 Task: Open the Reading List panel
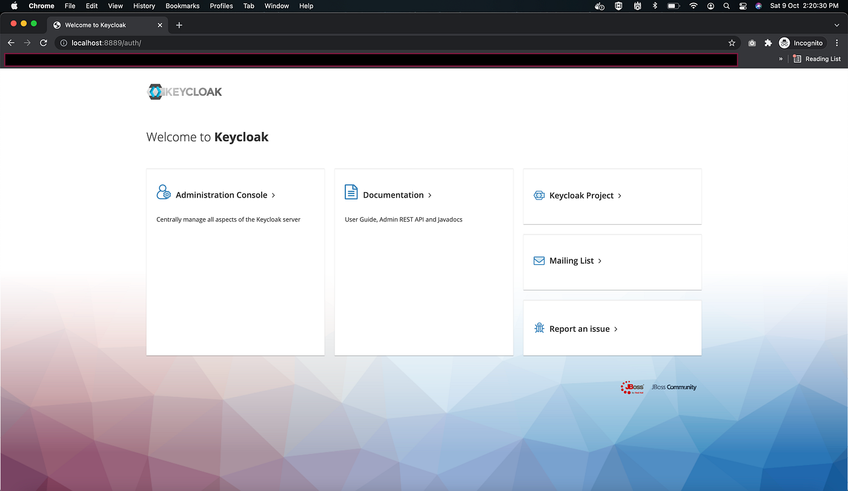tap(817, 59)
